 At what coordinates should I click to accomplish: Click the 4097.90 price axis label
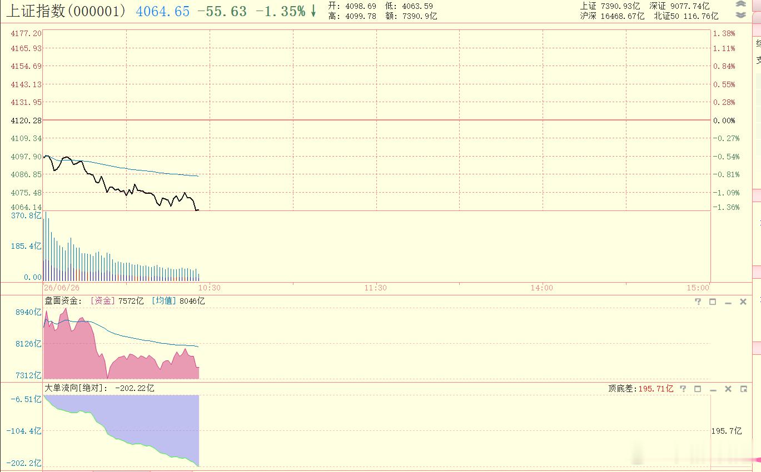pyautogui.click(x=26, y=157)
